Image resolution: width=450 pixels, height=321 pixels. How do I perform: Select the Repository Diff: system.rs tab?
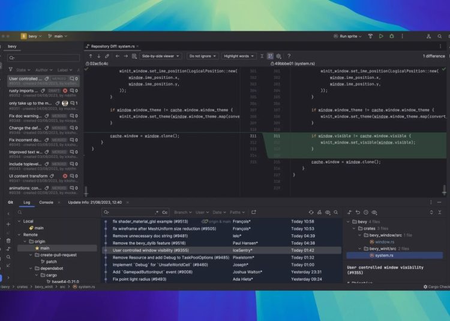(112, 46)
